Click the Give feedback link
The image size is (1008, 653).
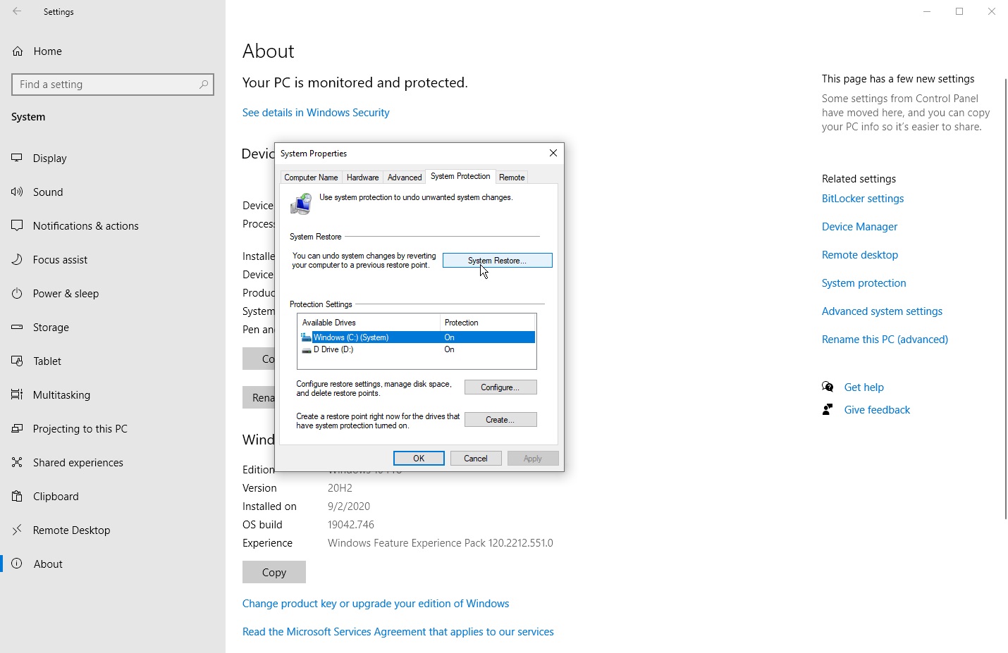(877, 410)
